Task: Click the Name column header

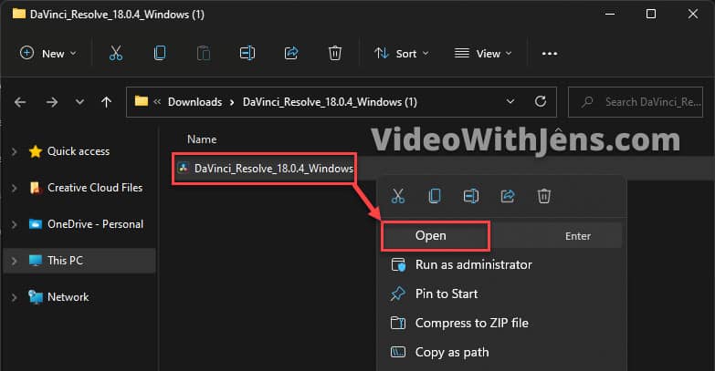Action: 202,139
